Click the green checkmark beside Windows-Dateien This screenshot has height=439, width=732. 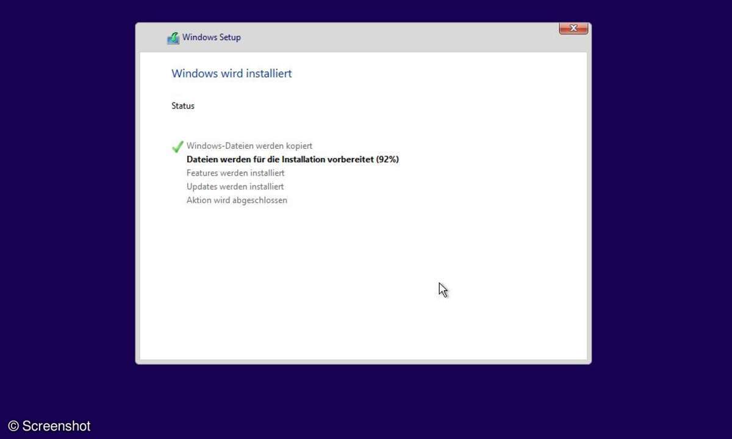[x=178, y=146]
